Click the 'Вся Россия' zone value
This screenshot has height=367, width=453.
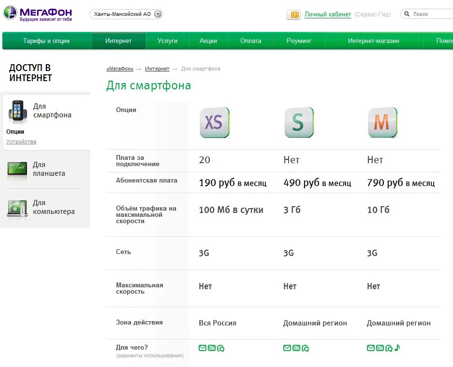(218, 323)
